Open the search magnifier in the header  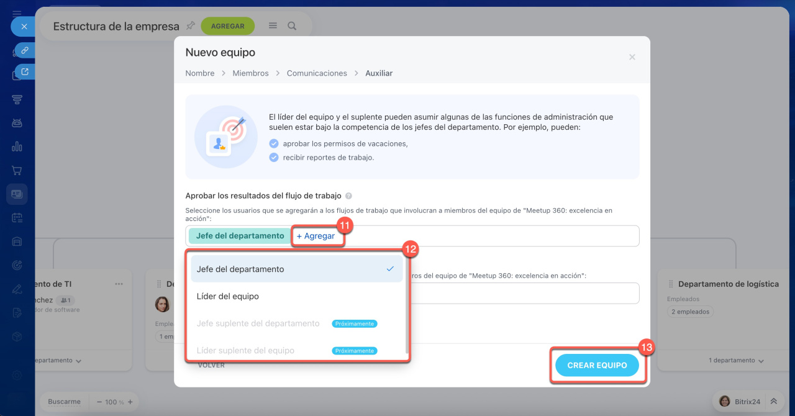point(292,26)
